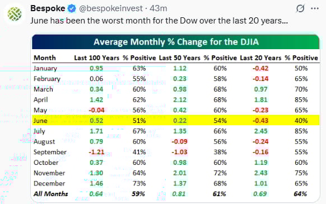Viewport: 326px width, 204px height.
Task: Click the highlighted June row label
Action: point(40,121)
